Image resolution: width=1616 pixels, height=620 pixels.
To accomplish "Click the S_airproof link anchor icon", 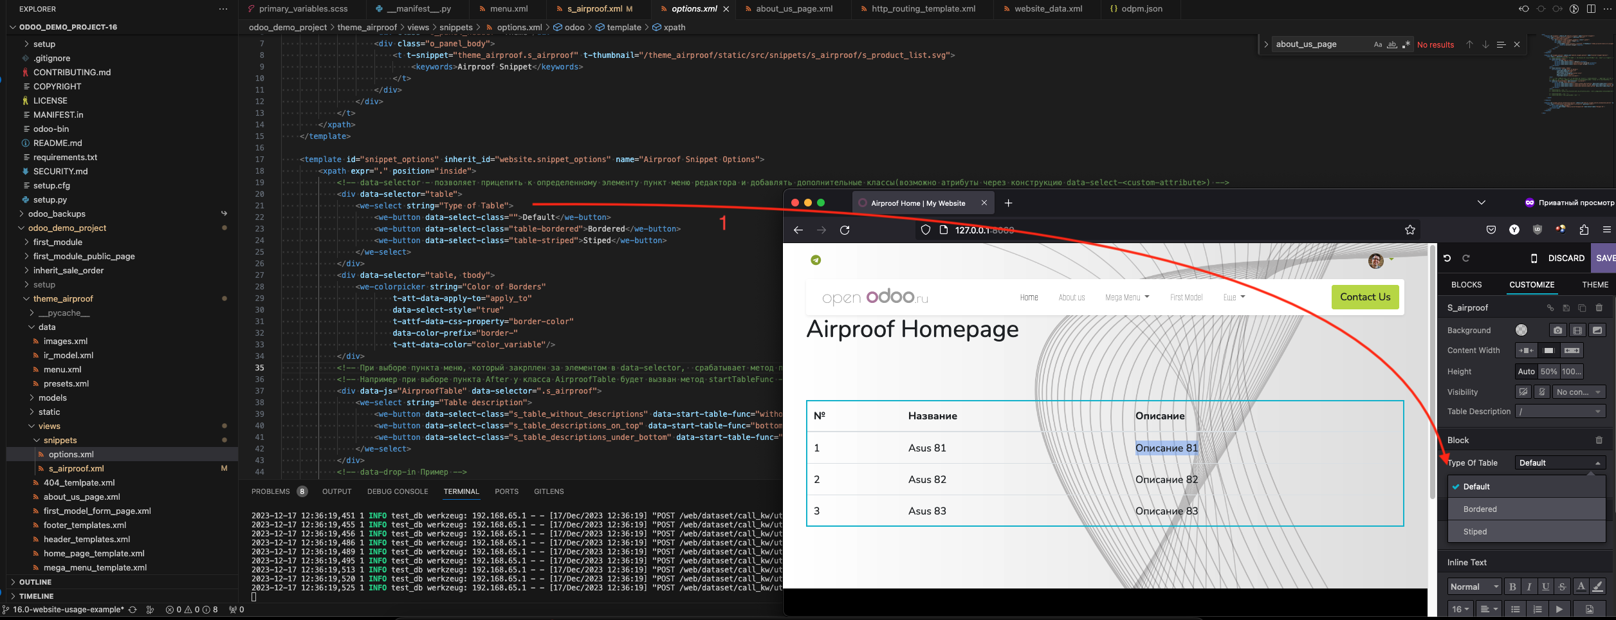I will [1550, 307].
